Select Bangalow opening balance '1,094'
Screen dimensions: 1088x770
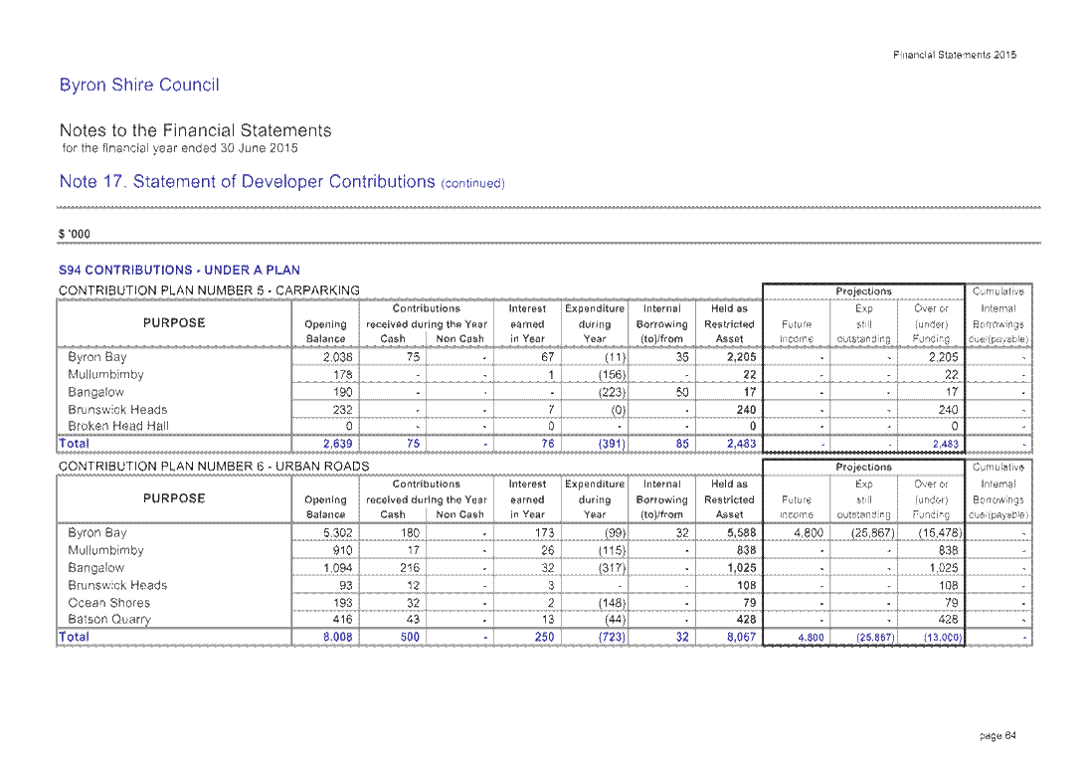338,568
